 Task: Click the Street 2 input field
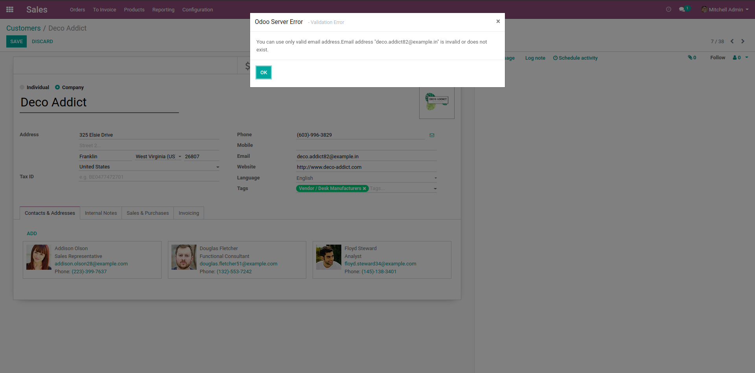tap(149, 146)
